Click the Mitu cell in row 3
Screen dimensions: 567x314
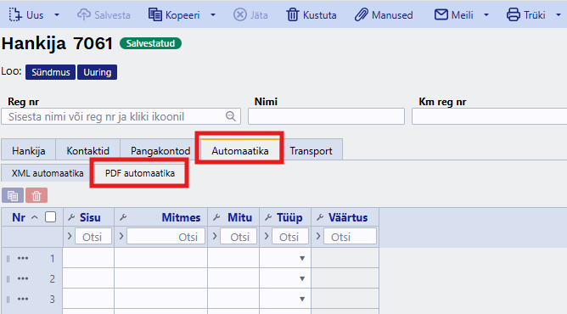pos(233,299)
